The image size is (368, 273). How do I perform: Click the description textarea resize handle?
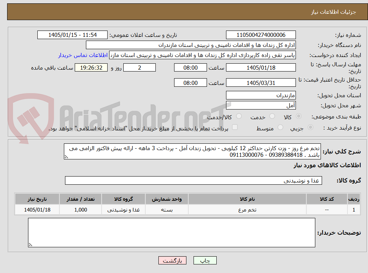tap(66, 157)
